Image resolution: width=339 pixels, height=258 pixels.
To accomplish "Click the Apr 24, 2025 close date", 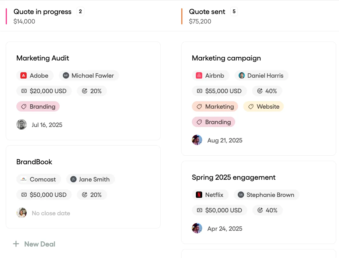I will (x=225, y=228).
